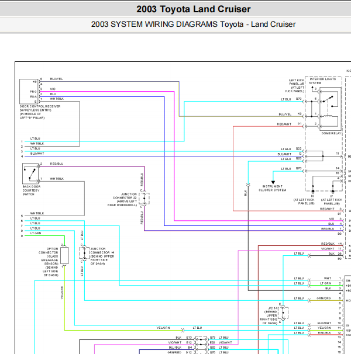Viewport: 351px width, 354px height.
Task: Click the "BLU/YEL" label at receiver pin 5
Action: (x=56, y=79)
